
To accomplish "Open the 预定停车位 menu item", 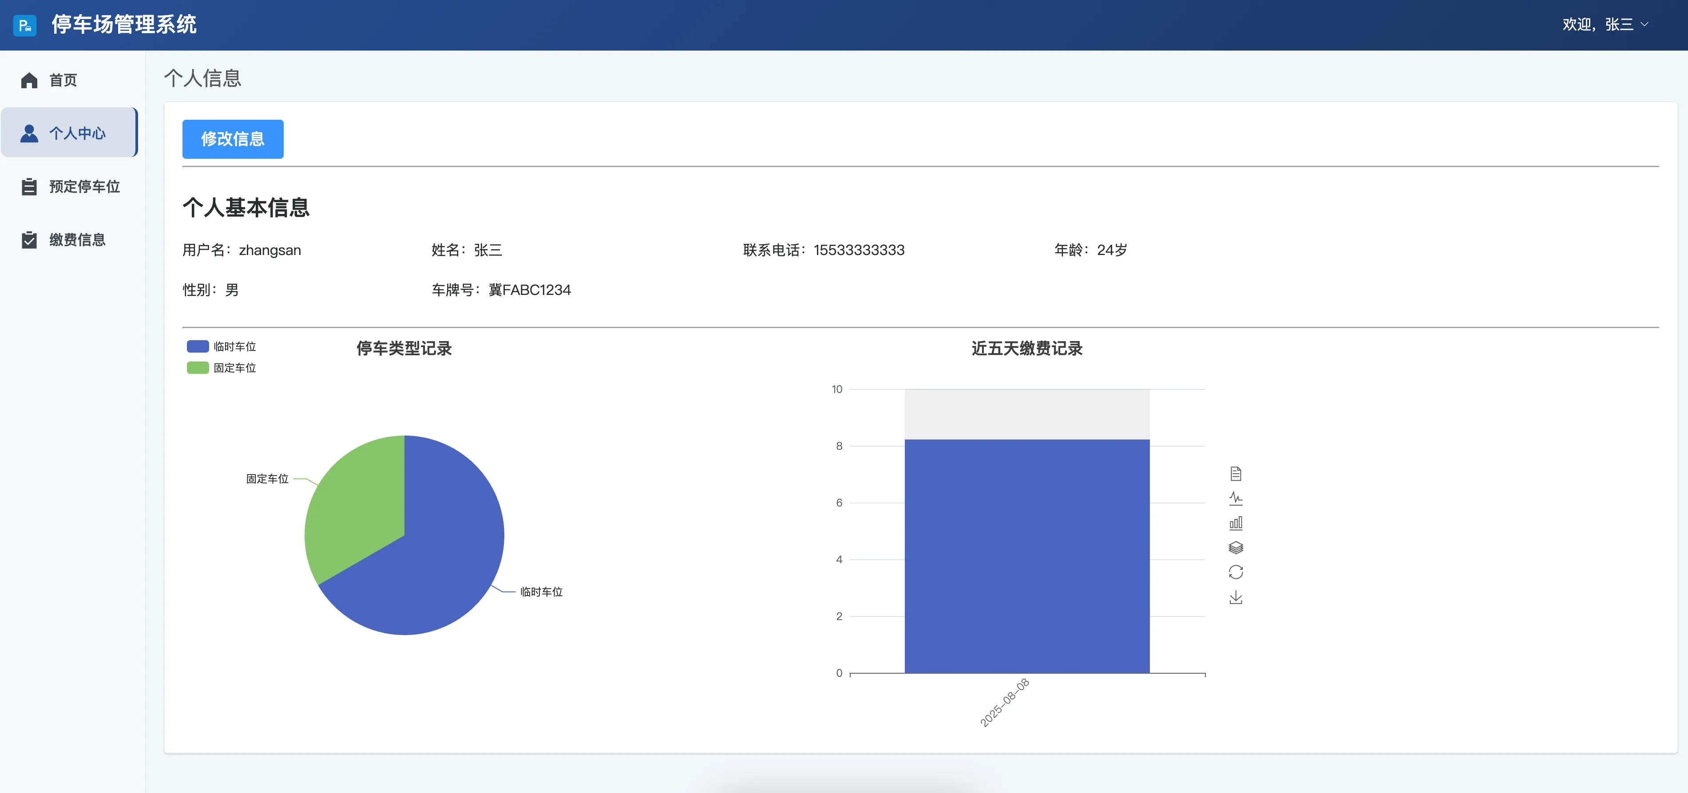I will [84, 187].
